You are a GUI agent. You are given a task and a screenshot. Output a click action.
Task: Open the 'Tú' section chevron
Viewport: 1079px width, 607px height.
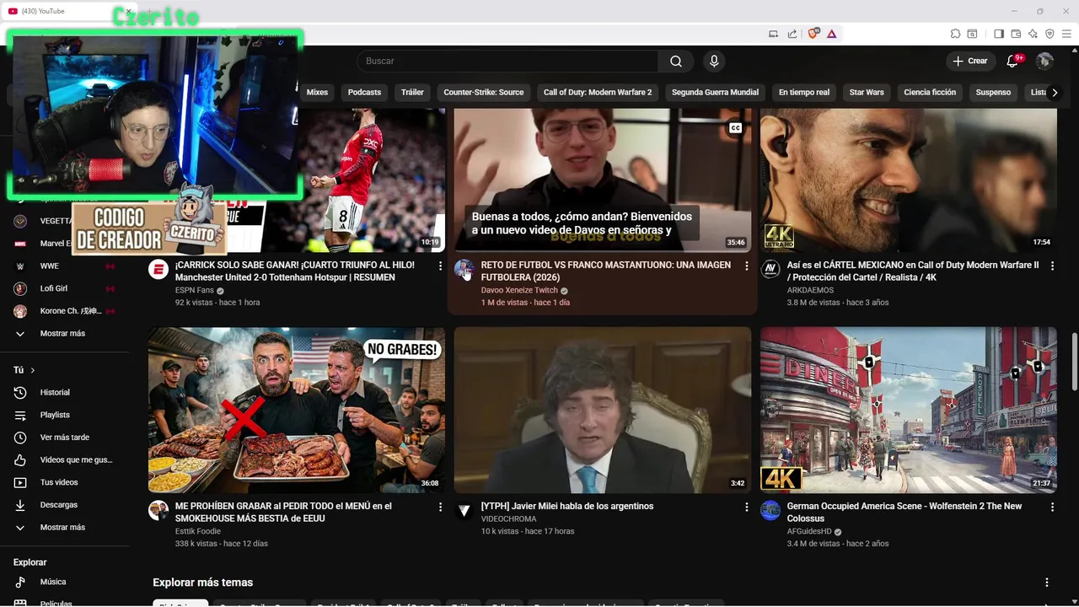tap(33, 370)
